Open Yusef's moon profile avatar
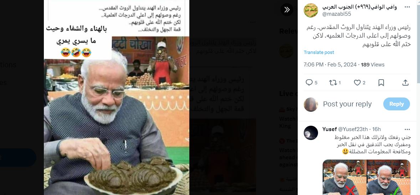 pyautogui.click(x=311, y=133)
